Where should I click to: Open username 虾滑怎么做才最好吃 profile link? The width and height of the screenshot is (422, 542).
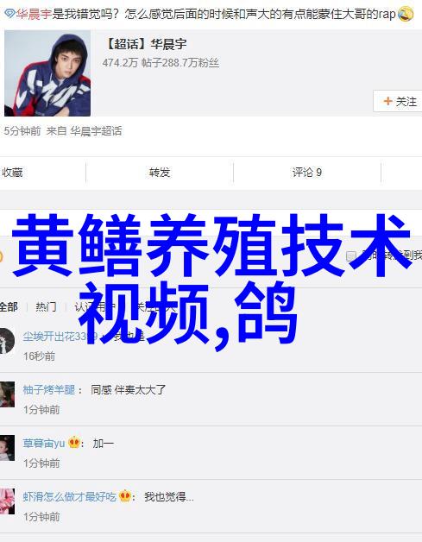click(x=69, y=497)
